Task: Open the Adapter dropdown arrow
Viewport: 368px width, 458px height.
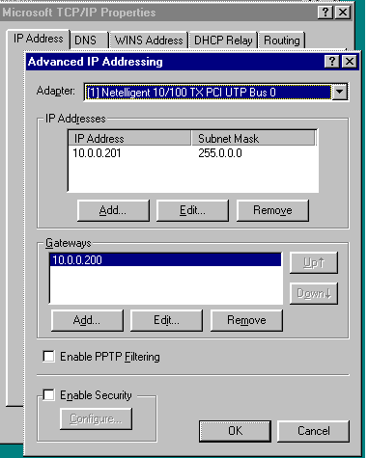Action: 340,93
